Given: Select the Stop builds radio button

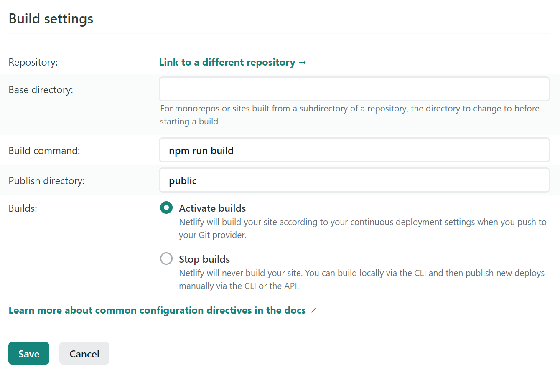Looking at the screenshot, I should (166, 258).
